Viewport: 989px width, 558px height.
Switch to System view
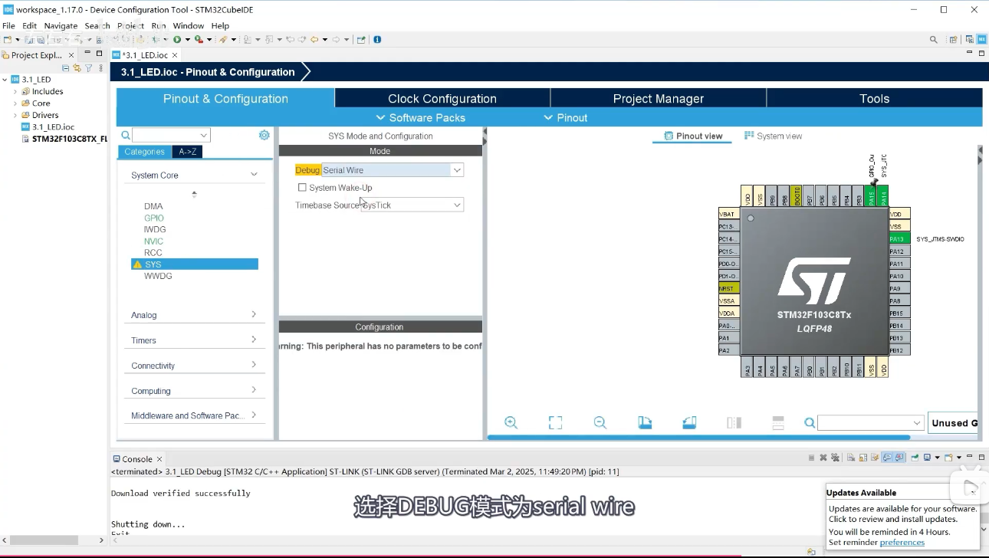tap(773, 136)
